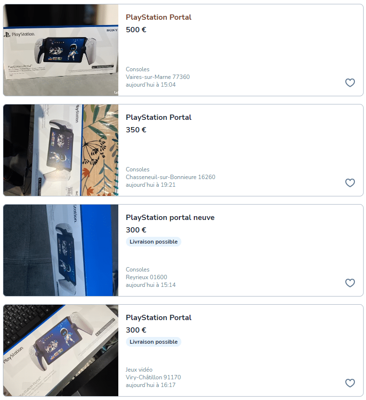Viewport: 366px width, 400px height.
Task: View photo of box on floral tablecloth
Action: pyautogui.click(x=61, y=150)
